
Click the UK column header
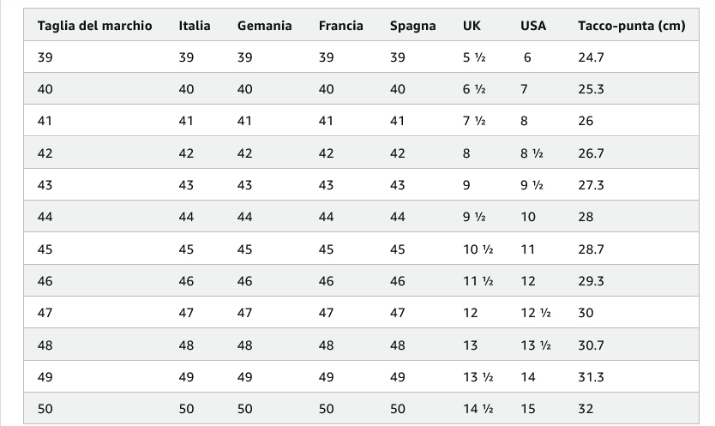tap(472, 26)
